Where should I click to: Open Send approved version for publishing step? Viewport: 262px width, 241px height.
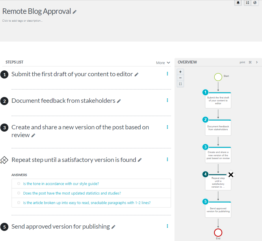pyautogui.click(x=60, y=227)
